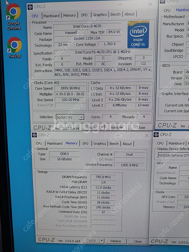189x252 pixels.
Task: Open the Google Chrome desktop shortcut
Action: 14,17
